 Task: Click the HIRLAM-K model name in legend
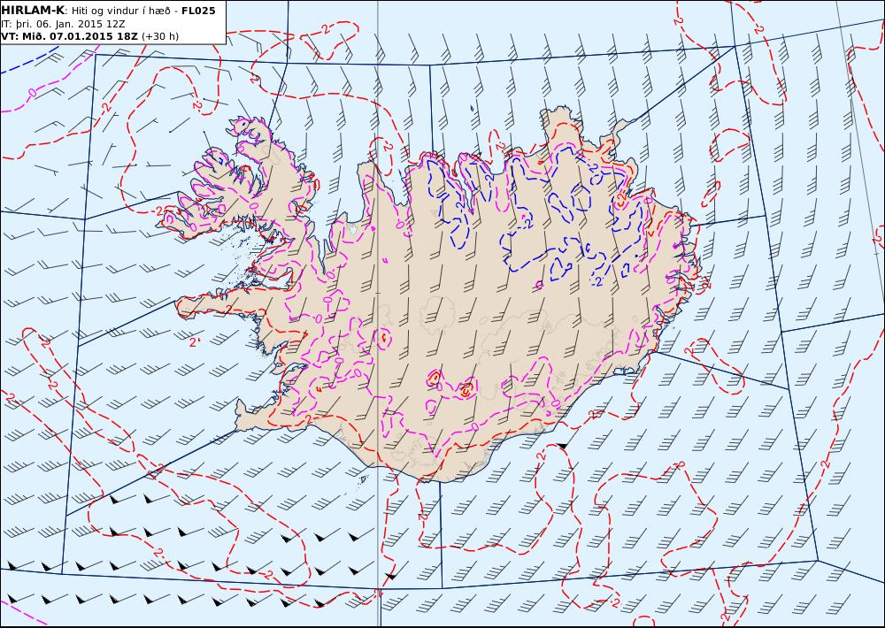[33, 11]
